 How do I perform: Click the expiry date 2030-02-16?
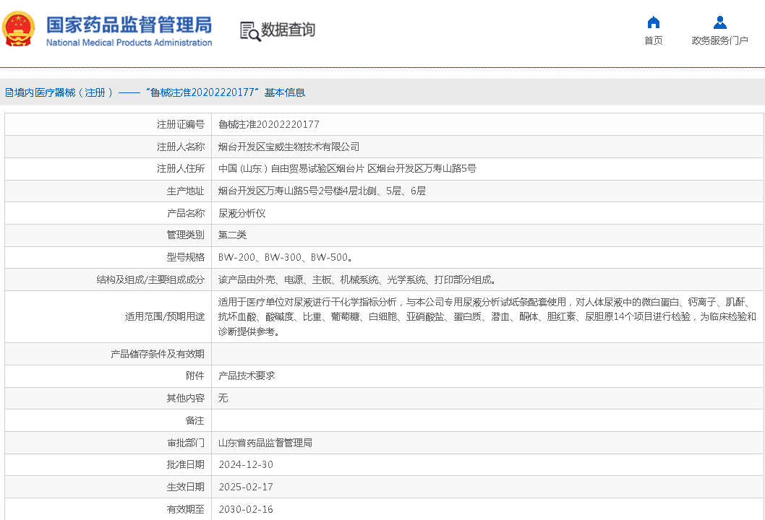click(x=246, y=509)
